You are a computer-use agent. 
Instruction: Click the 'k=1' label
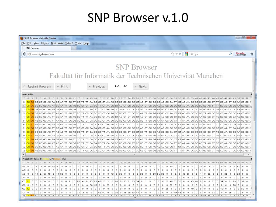(117, 86)
